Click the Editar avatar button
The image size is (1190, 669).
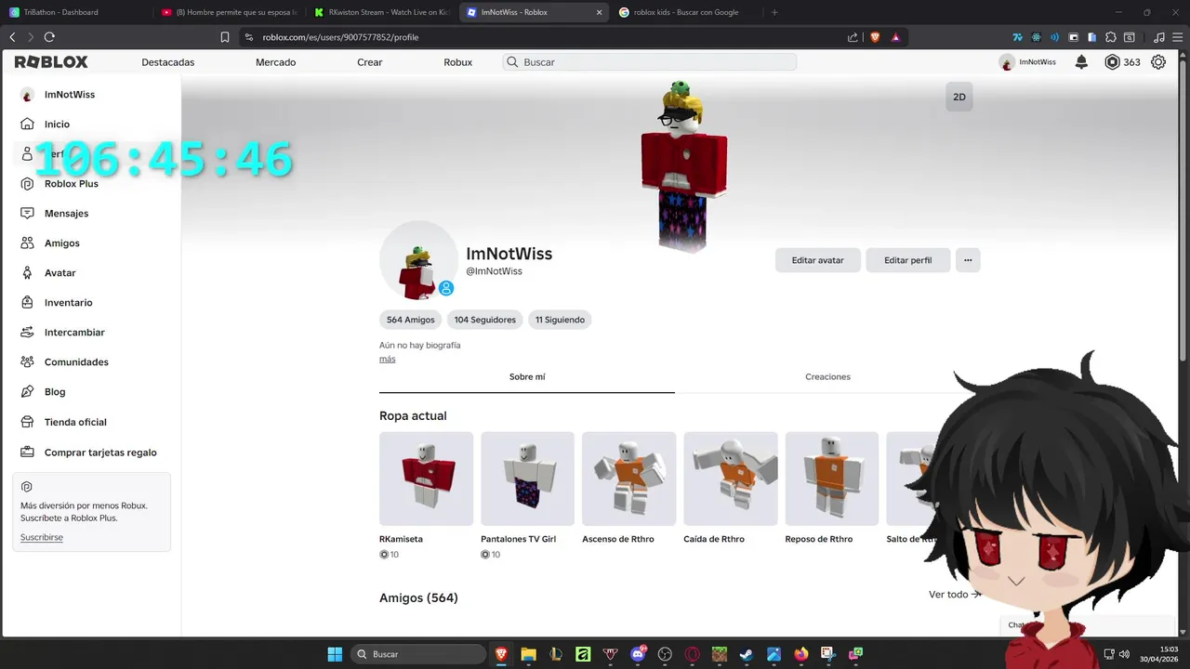(818, 260)
